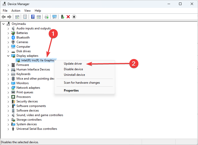Select the Sound, video and game controllers label
Viewport: 198px width, 145px height.
[40, 115]
